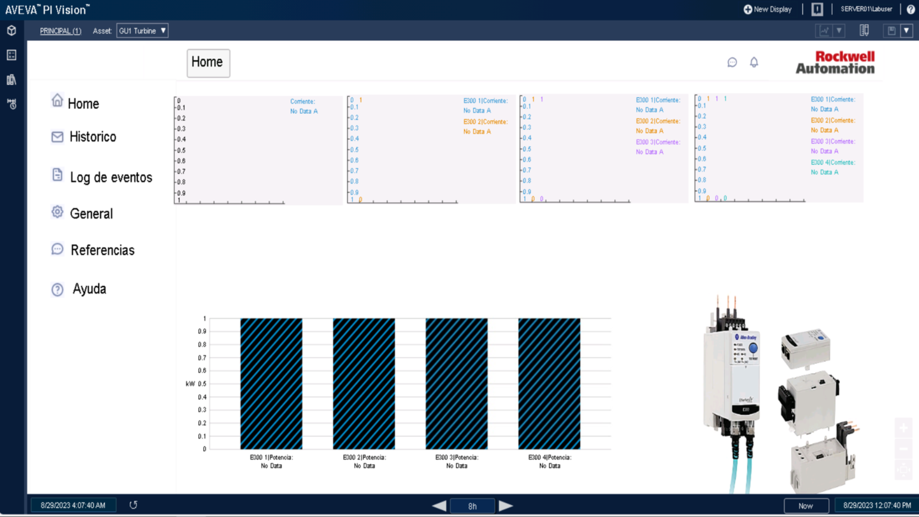
Task: Go to Historico menu item
Action: (x=93, y=137)
